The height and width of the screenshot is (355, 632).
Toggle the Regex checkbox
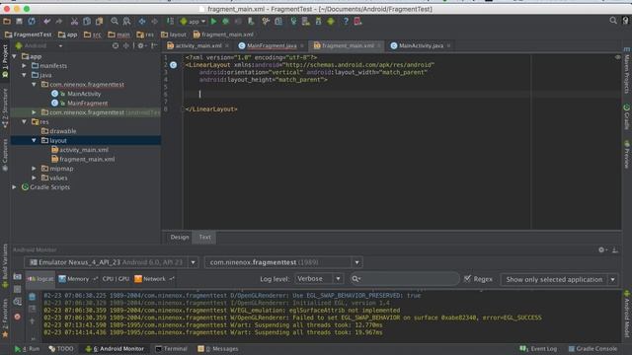pyautogui.click(x=467, y=278)
